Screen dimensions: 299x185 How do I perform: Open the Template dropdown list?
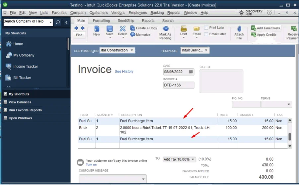[206, 50]
